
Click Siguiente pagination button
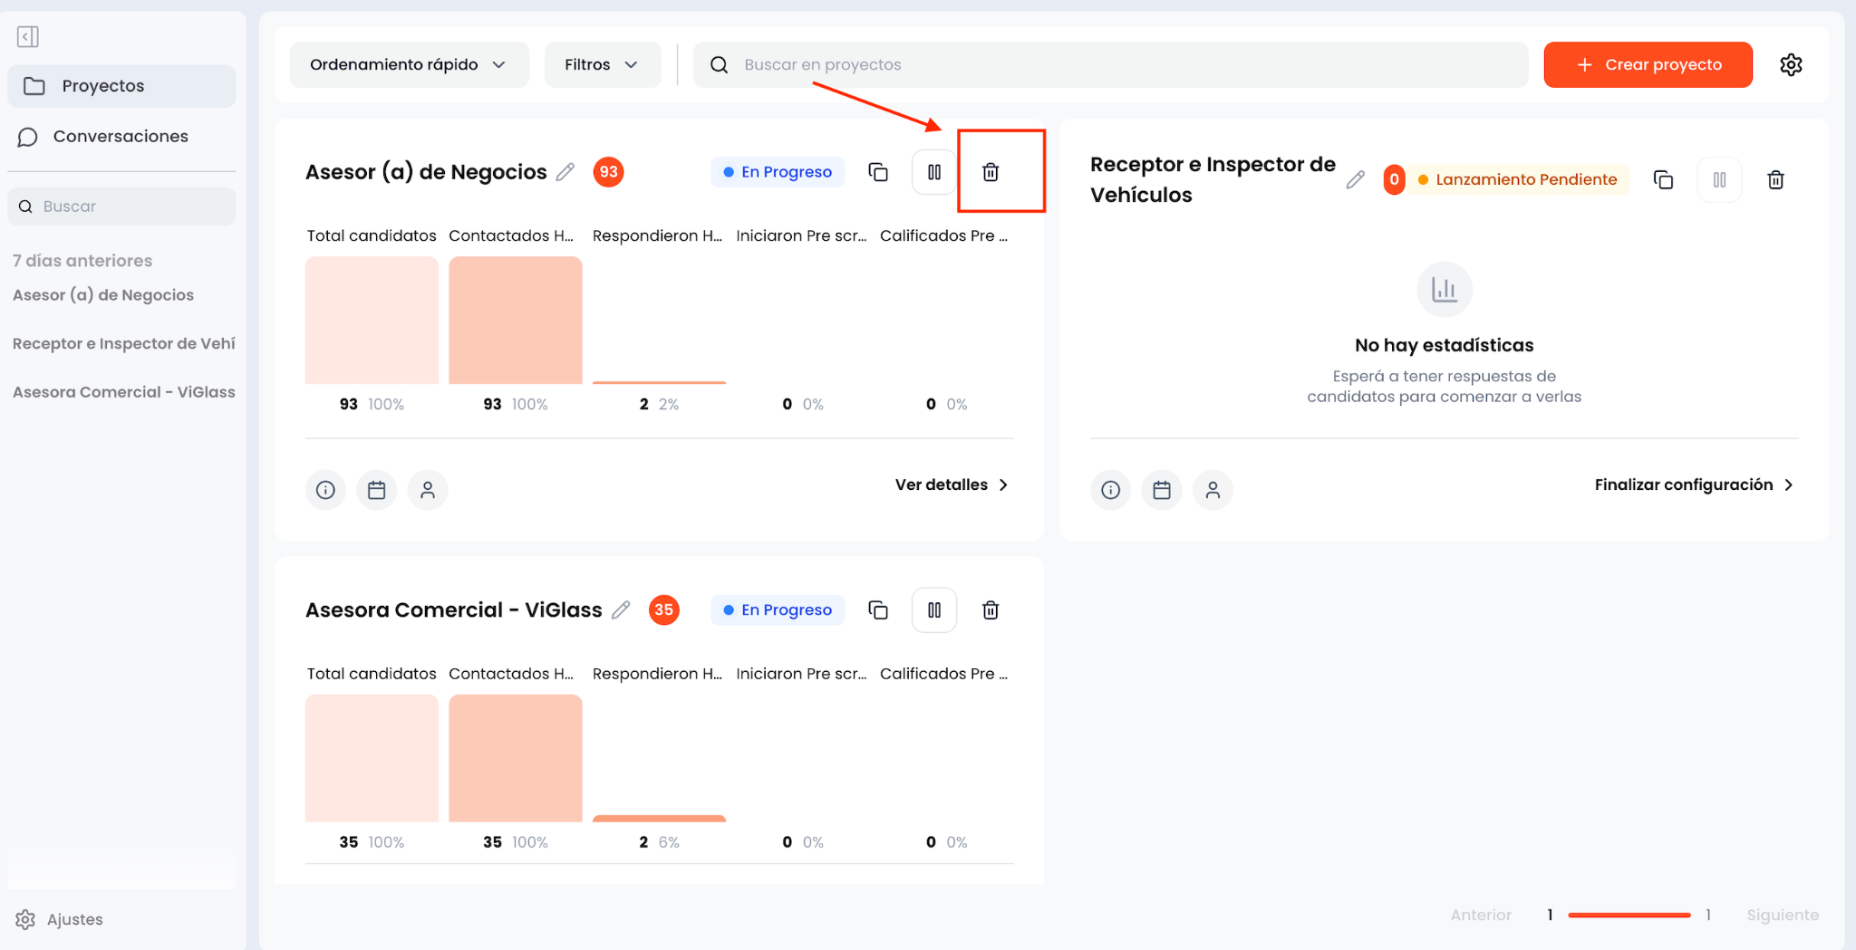1783,915
